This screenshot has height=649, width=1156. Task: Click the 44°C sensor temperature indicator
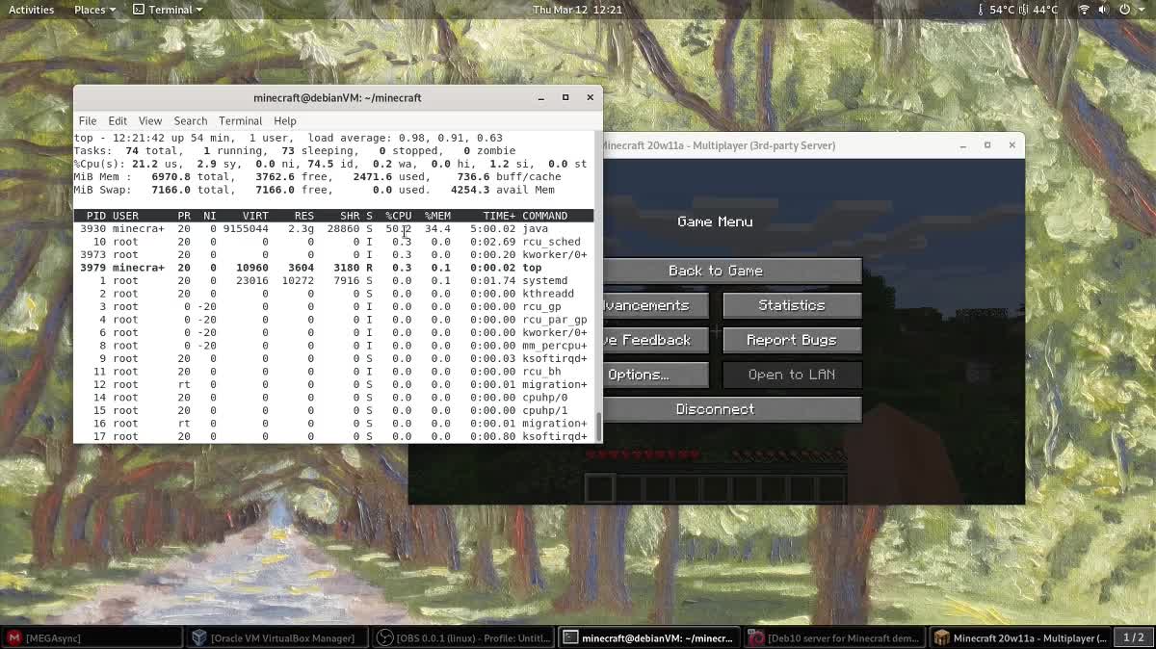tap(1039, 10)
